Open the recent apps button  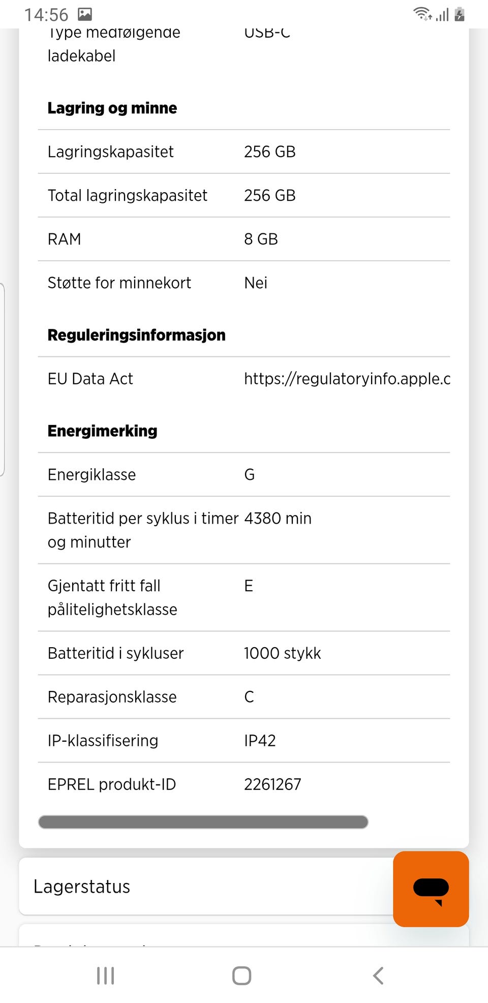(x=106, y=976)
